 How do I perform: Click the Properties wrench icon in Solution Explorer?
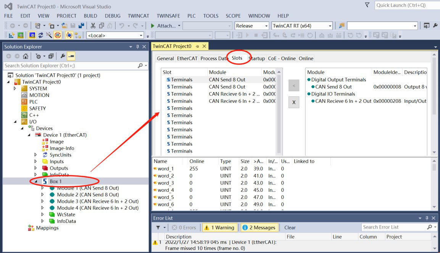(63, 56)
